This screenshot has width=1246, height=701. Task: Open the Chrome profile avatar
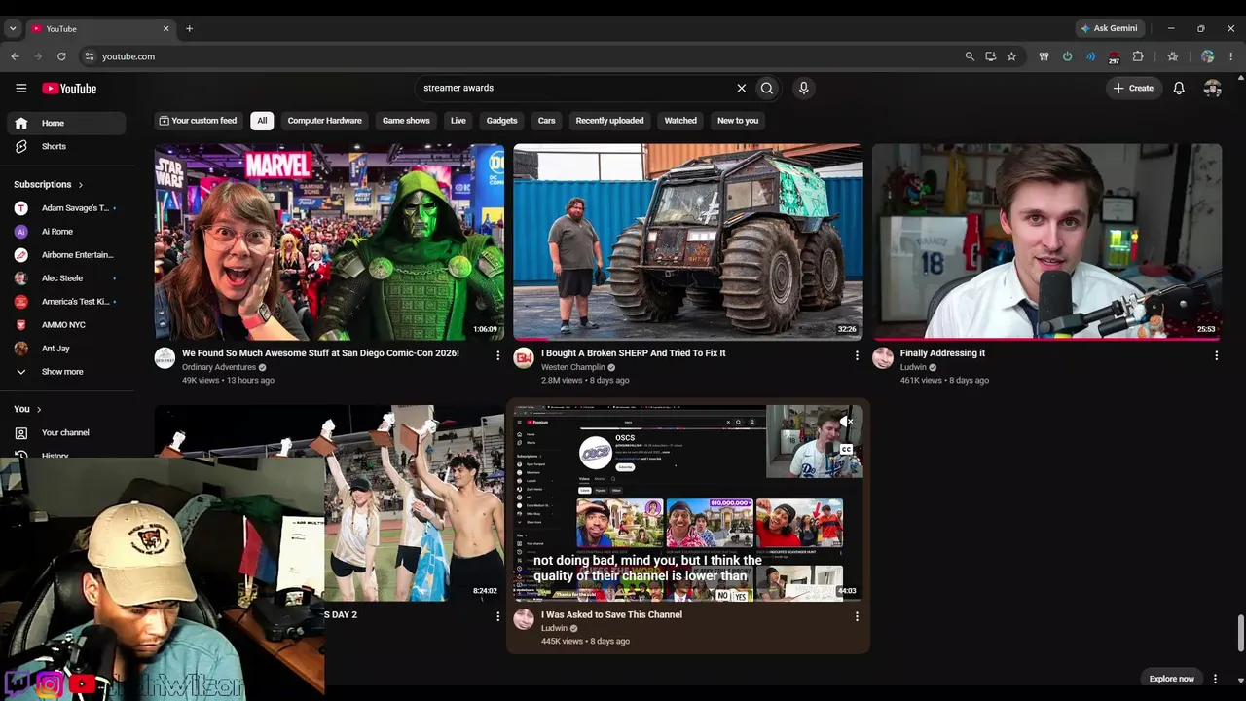click(x=1208, y=56)
